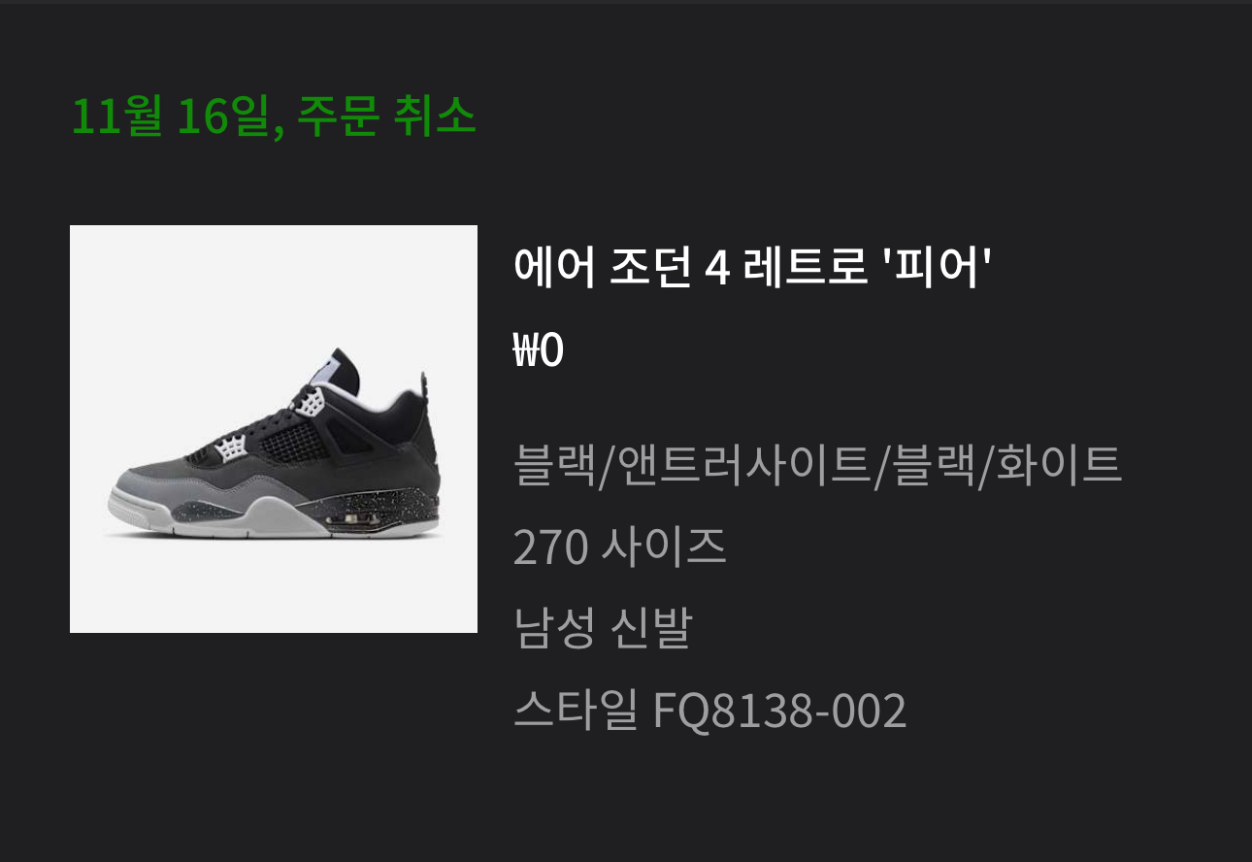Click the 에어 조던 4 레트로 '피어' title
Viewport: 1252px width, 862px height.
coord(752,268)
